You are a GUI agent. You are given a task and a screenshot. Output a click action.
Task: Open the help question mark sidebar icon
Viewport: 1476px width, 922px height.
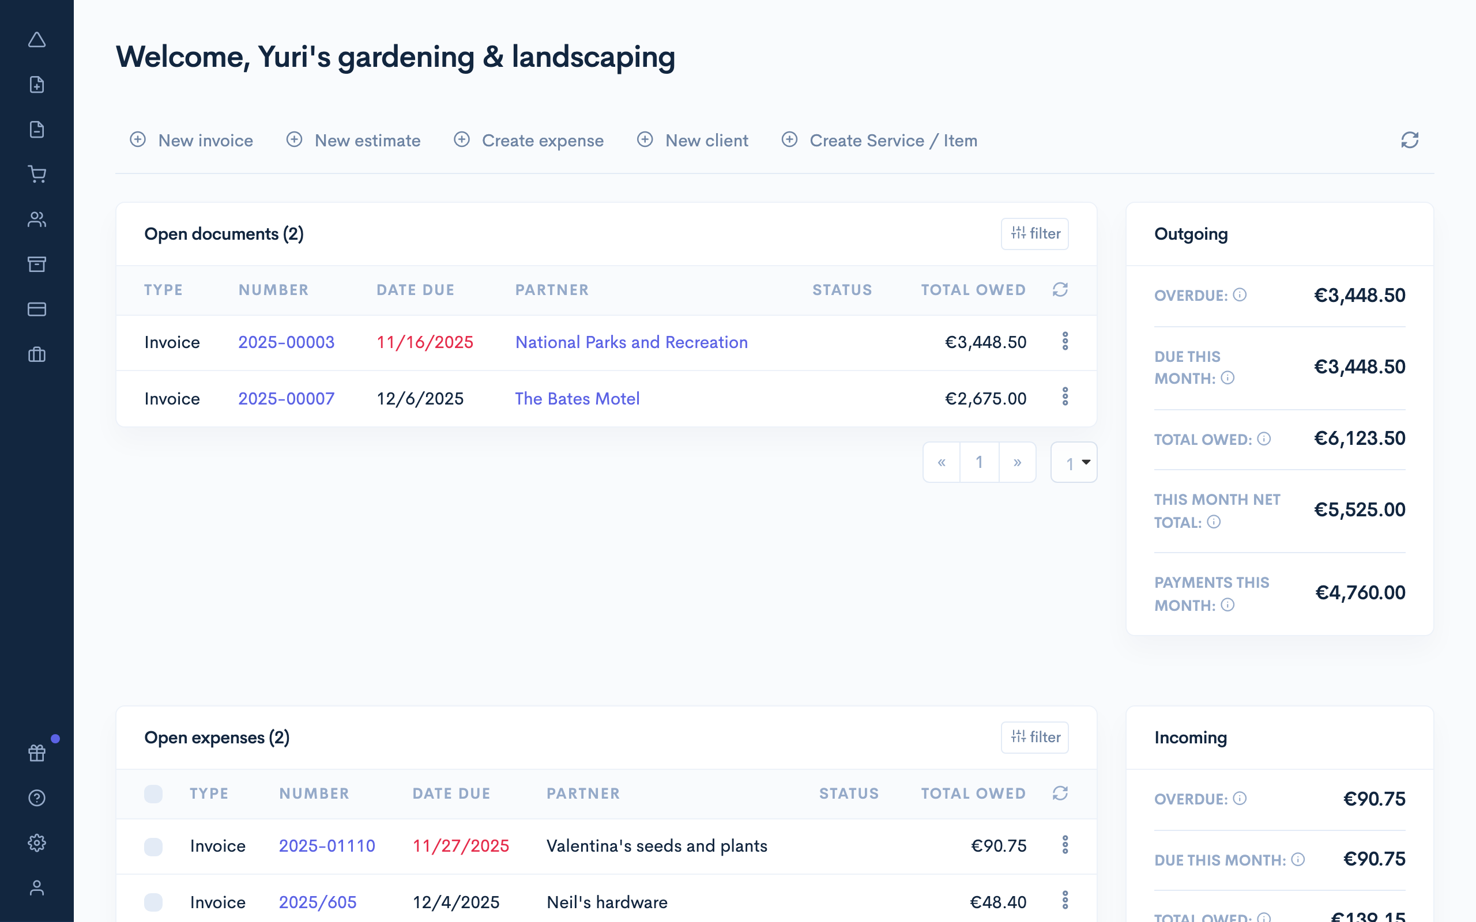point(36,798)
